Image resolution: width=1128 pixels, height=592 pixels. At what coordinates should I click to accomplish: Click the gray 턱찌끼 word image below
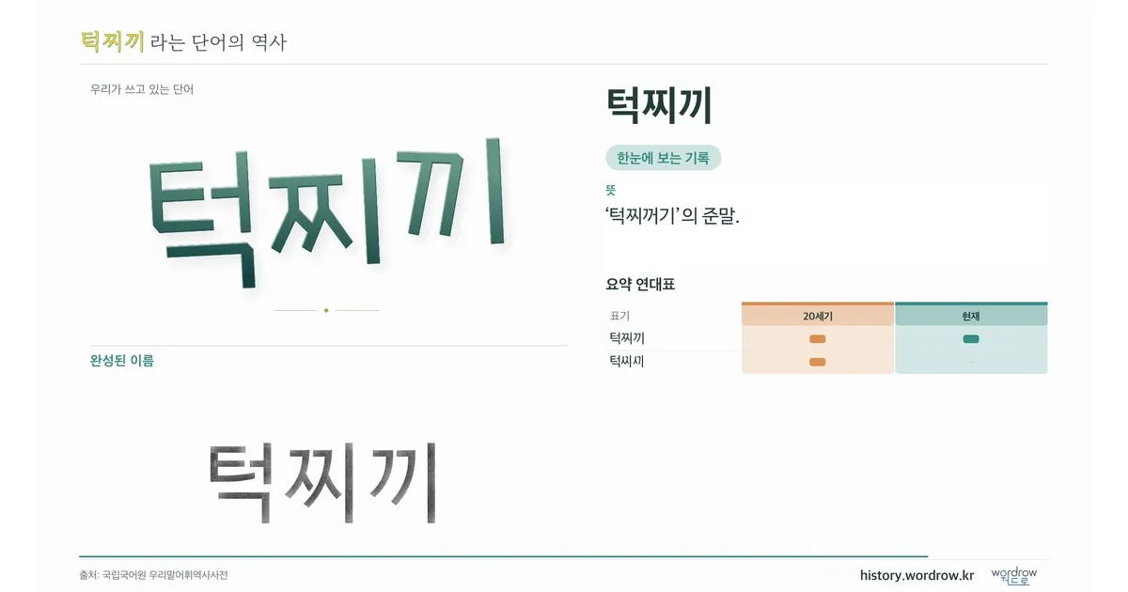click(x=322, y=482)
